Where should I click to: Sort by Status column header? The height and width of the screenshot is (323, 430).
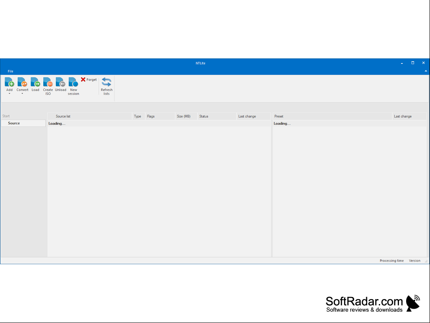(217, 116)
